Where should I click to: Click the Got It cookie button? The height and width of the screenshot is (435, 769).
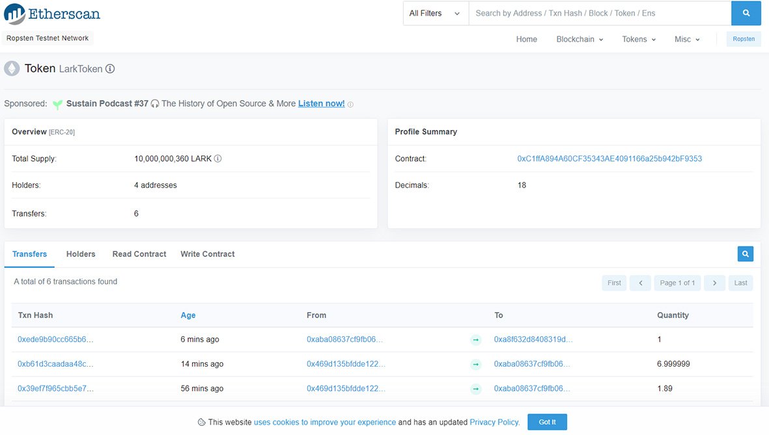tap(548, 422)
